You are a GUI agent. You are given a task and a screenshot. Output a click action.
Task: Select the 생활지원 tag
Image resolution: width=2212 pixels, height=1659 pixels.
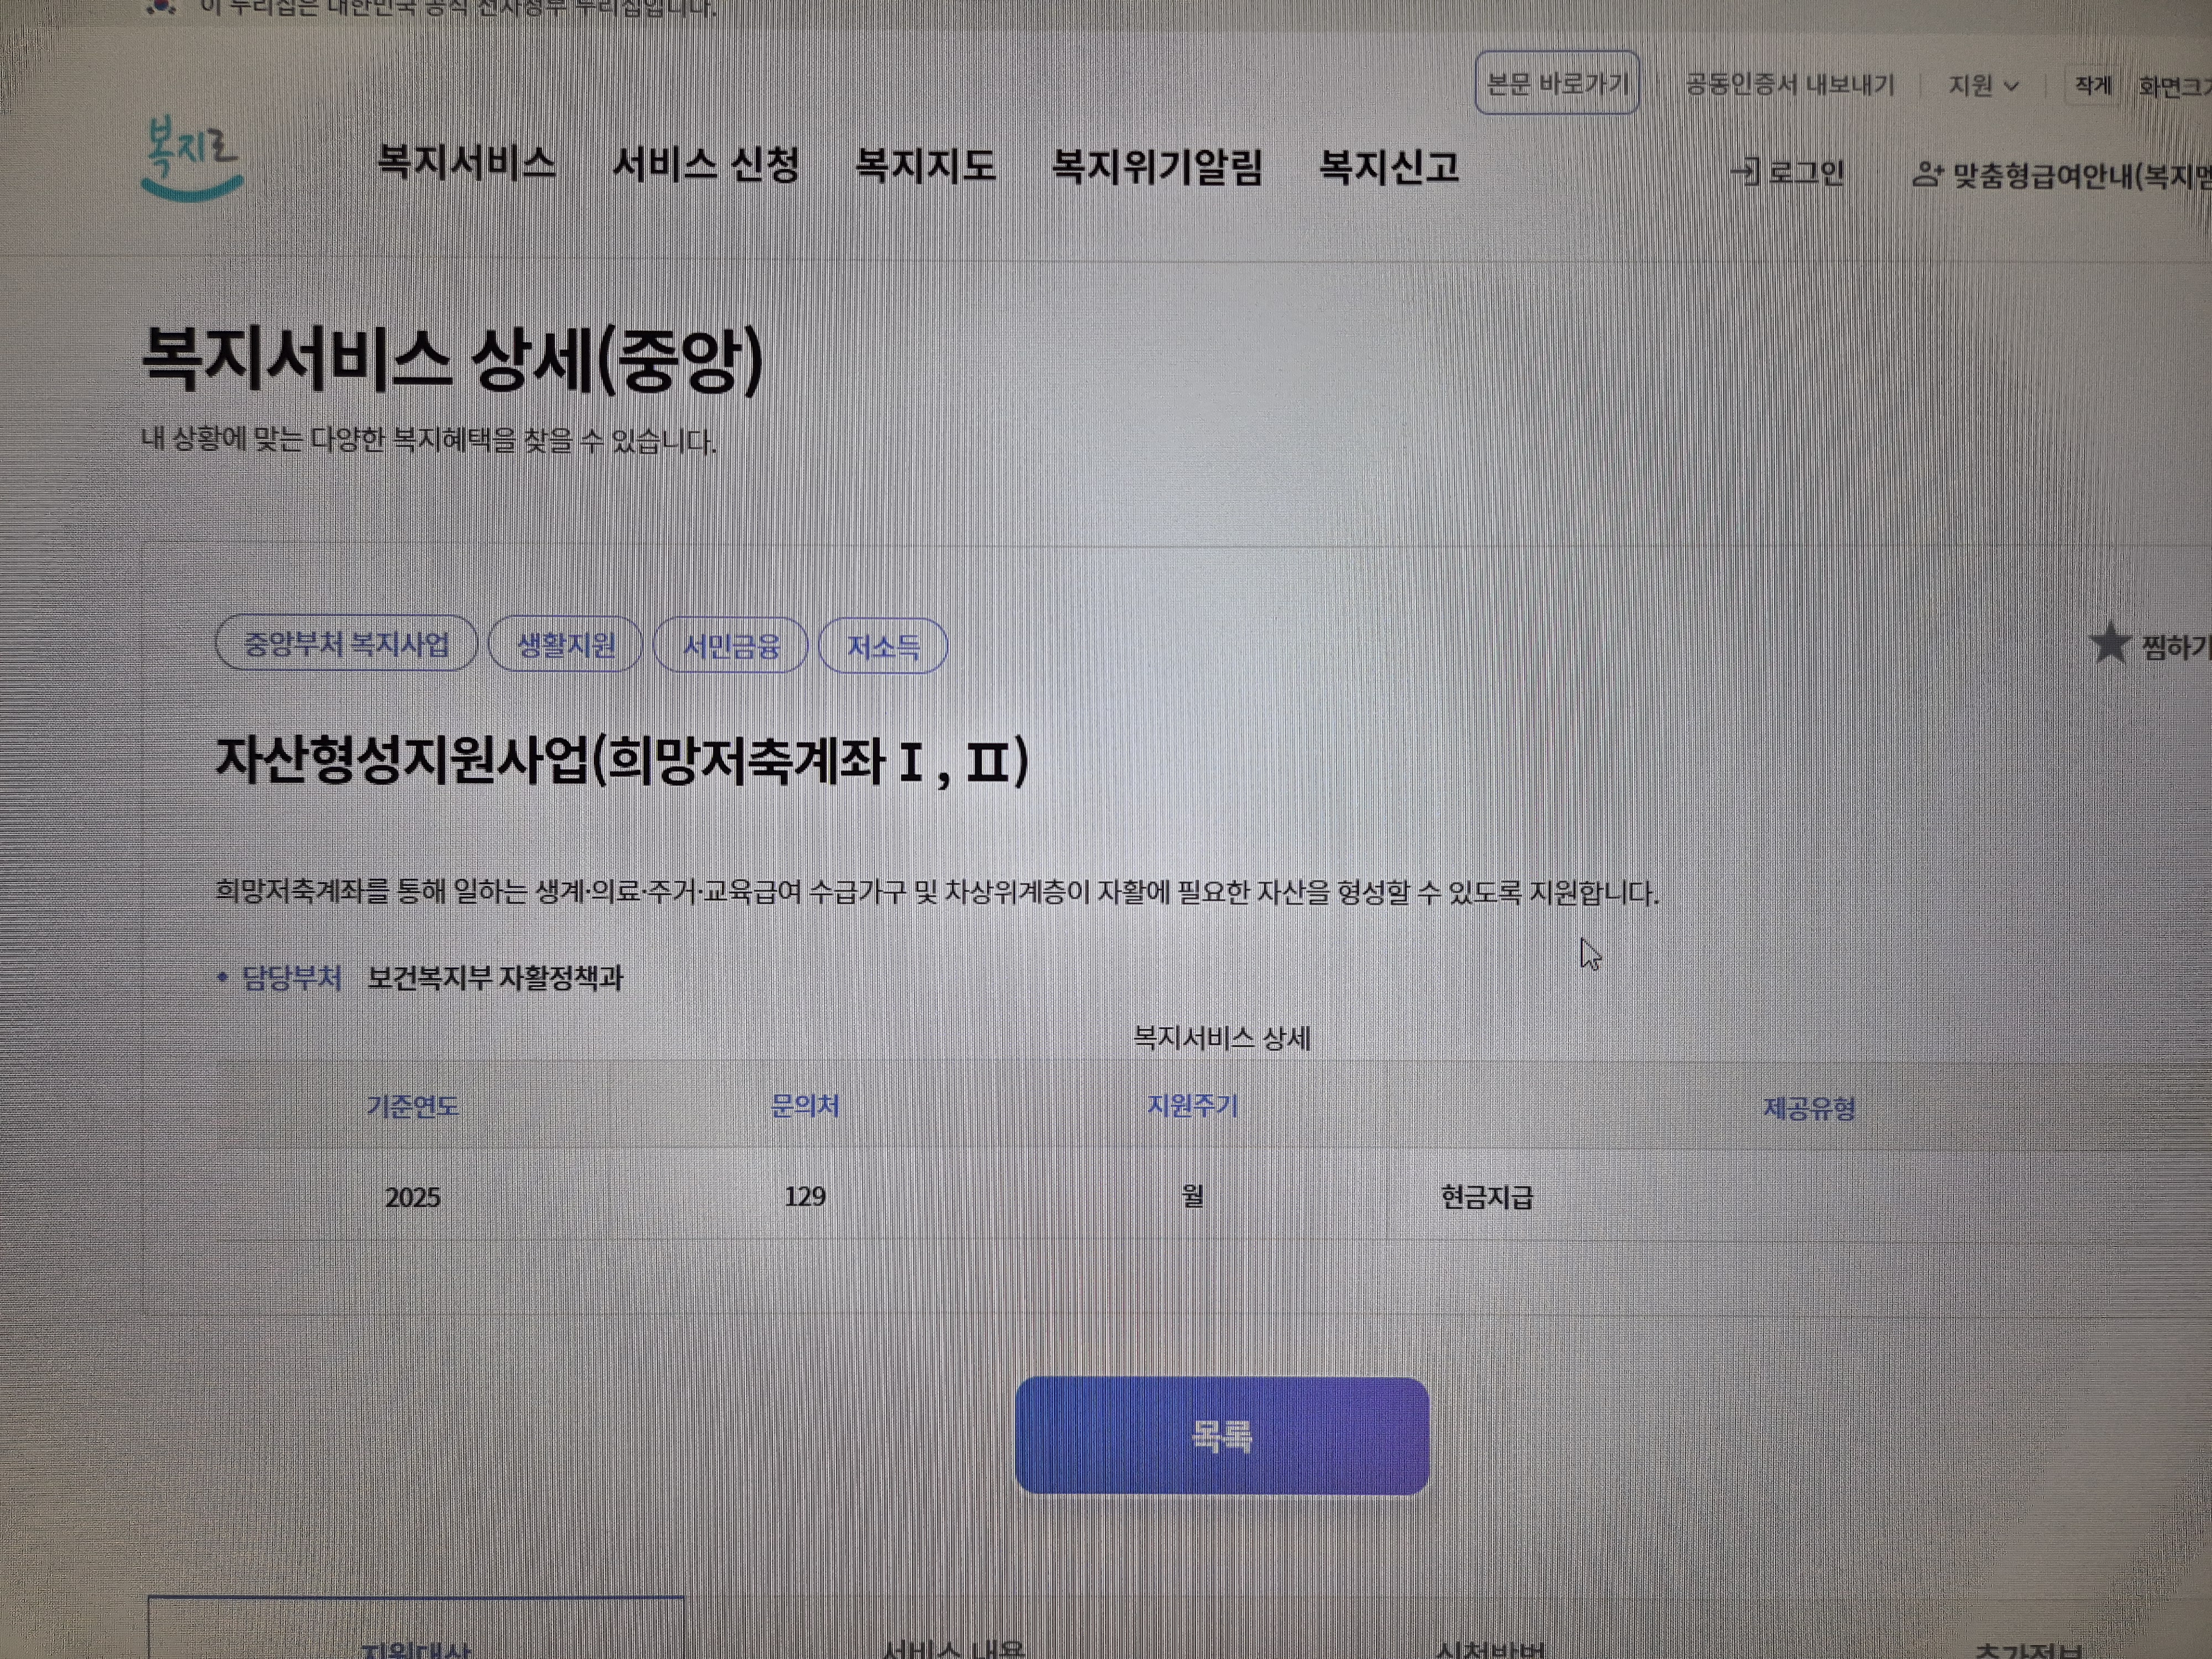tap(565, 645)
